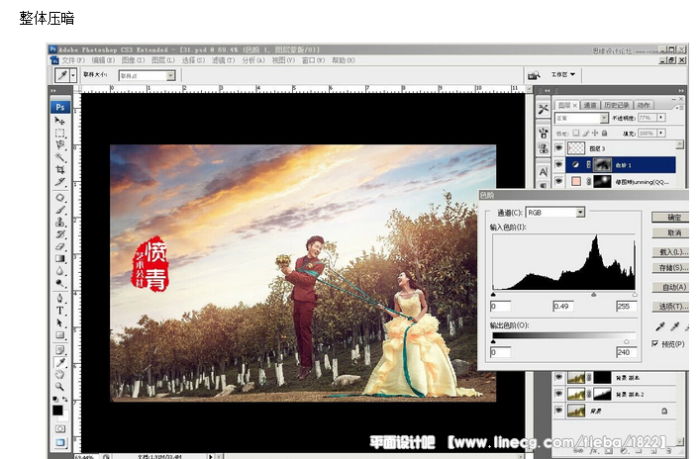700x459 pixels.
Task: Open the 文件(F) menu
Action: pos(72,60)
